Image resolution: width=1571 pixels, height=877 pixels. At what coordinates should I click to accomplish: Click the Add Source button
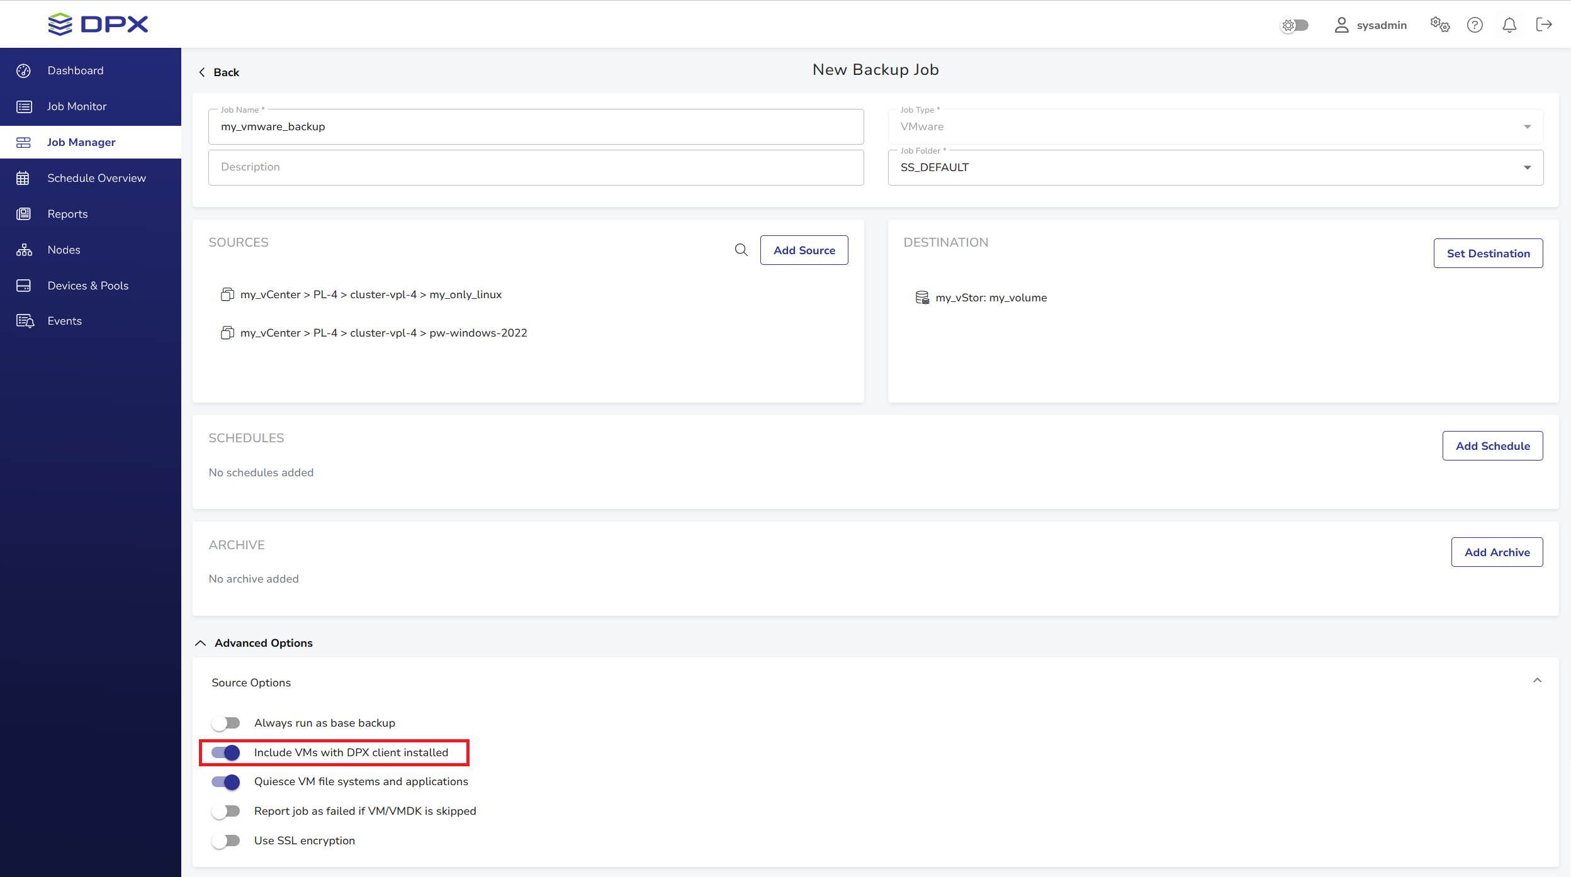(804, 250)
